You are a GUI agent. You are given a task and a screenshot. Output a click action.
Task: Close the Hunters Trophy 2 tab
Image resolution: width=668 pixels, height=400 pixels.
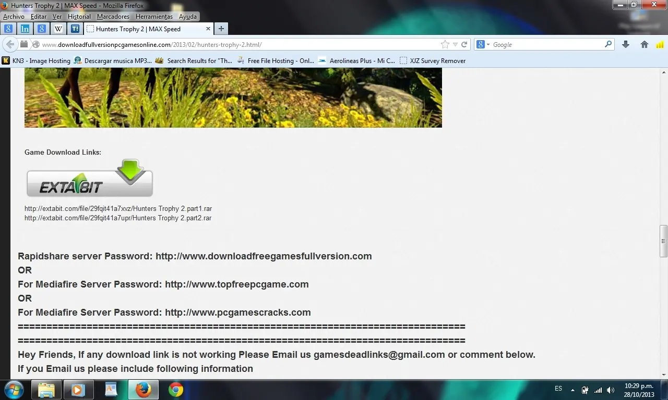(208, 29)
